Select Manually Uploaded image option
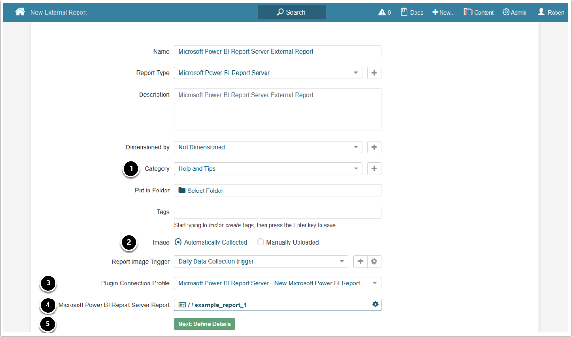The width and height of the screenshot is (572, 337). click(288, 242)
